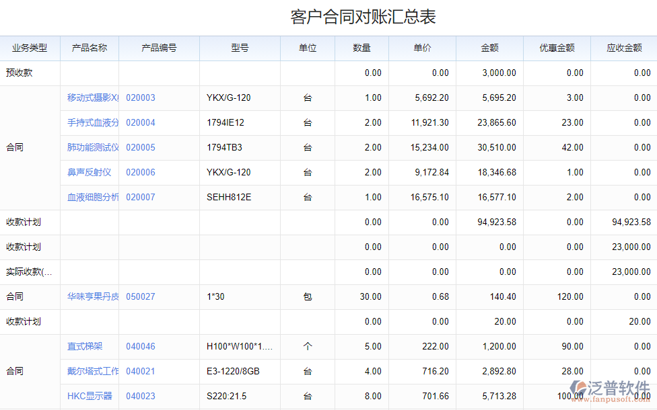Open product code 040021

(x=140, y=372)
